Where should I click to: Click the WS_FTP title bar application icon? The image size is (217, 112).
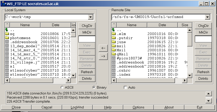[x=3, y=4]
